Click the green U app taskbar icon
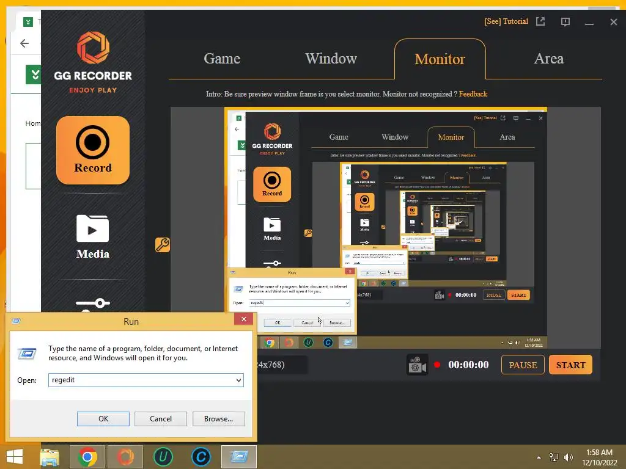The width and height of the screenshot is (626, 469). click(163, 457)
